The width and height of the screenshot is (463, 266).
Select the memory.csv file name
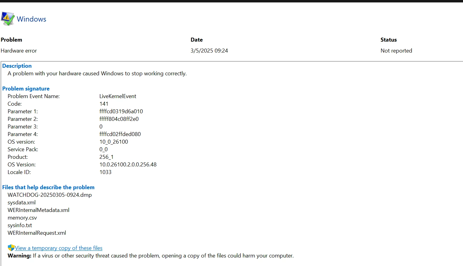point(22,218)
